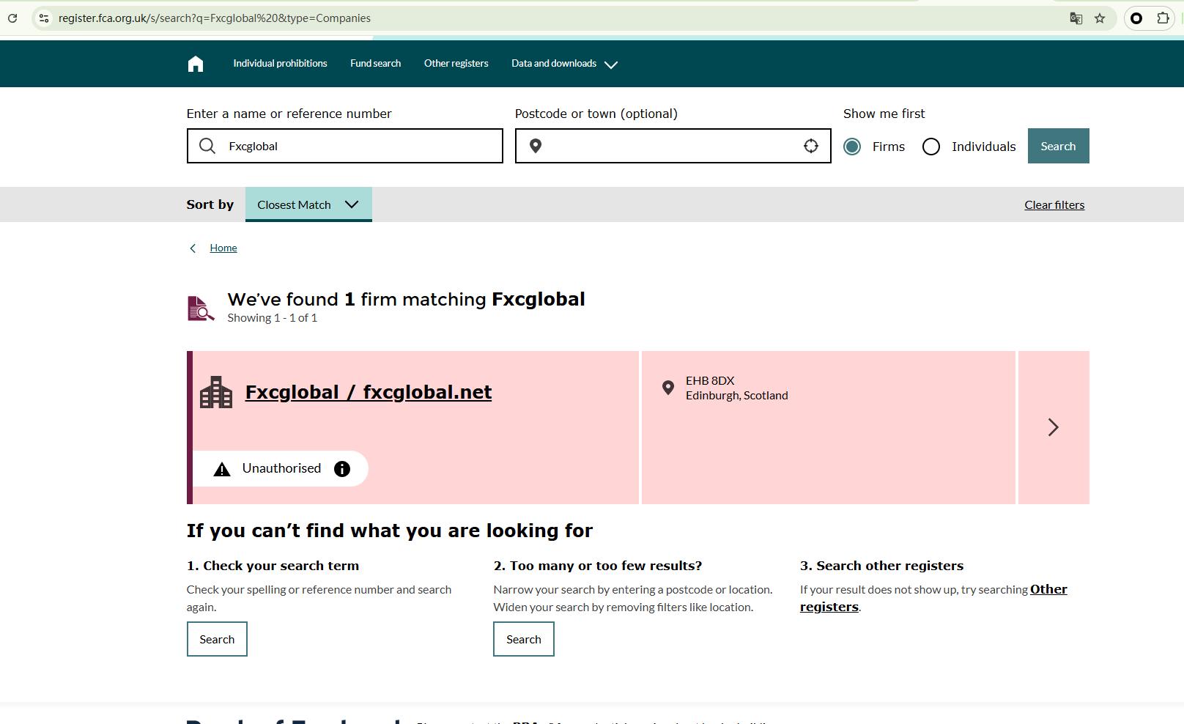Expand the Data and downloads menu
The height and width of the screenshot is (724, 1184).
(564, 64)
